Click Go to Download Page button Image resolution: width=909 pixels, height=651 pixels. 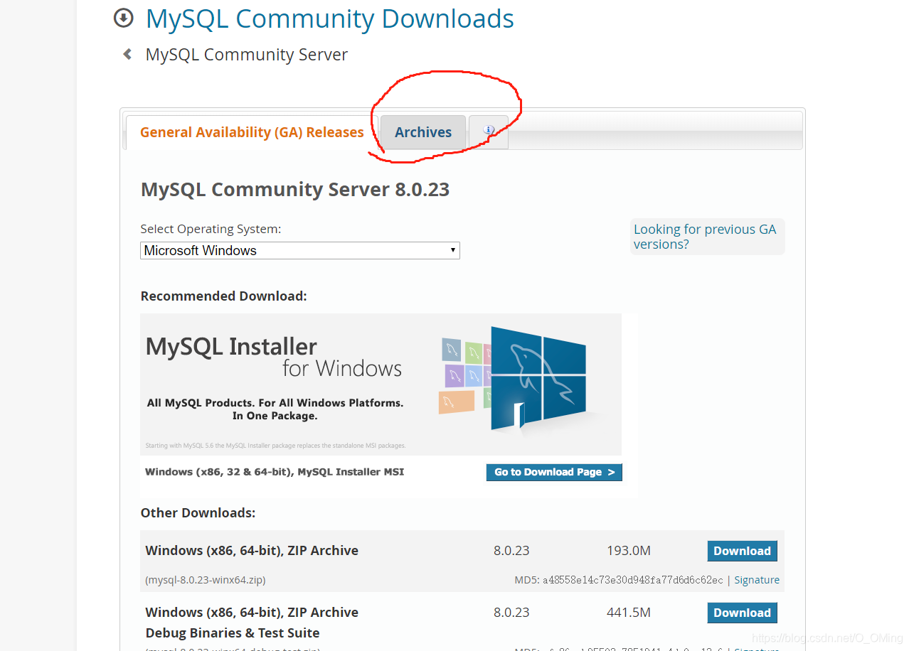pyautogui.click(x=554, y=472)
